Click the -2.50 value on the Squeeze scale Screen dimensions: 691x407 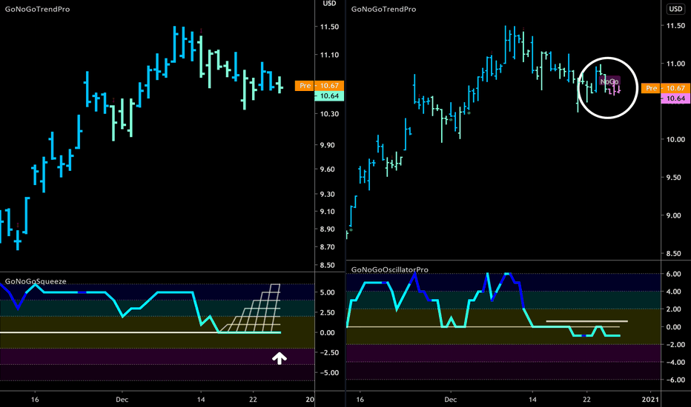328,353
